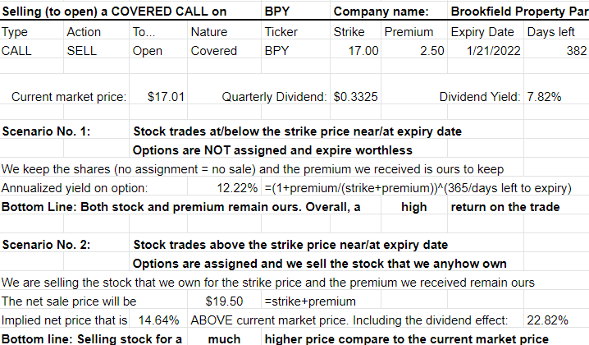Click the annualized yield 12.22% cell

[224, 188]
